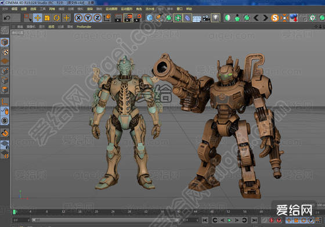
Task: Click the green figure plugin icon
Action: (237, 18)
